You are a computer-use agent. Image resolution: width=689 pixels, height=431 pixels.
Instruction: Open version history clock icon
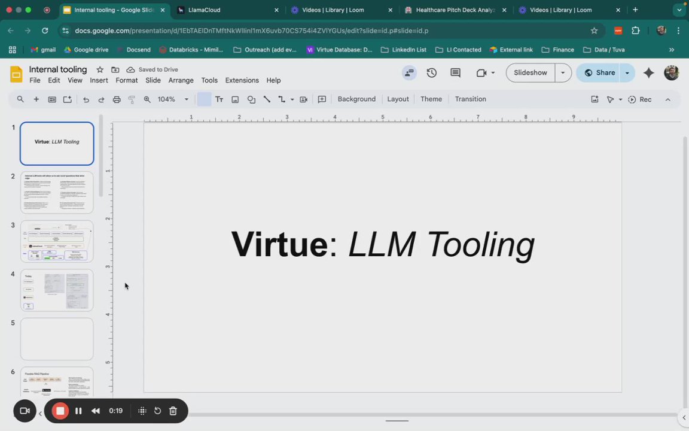[431, 72]
